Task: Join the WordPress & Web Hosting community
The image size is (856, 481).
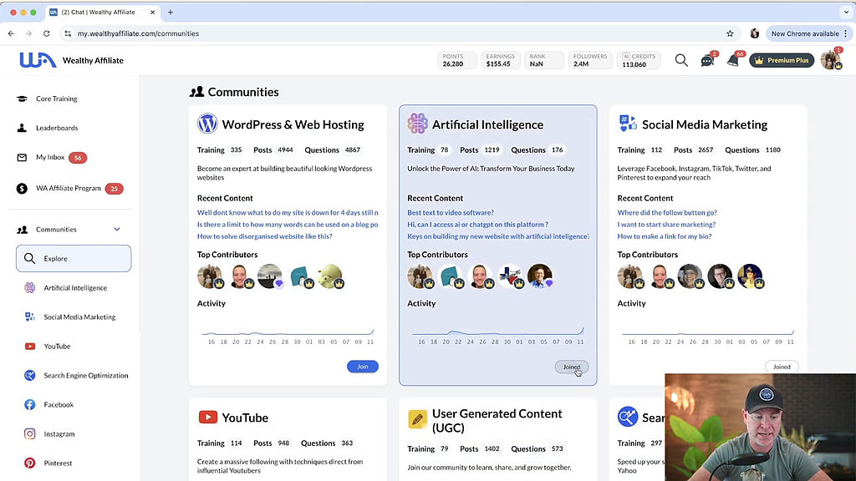Action: coord(362,367)
